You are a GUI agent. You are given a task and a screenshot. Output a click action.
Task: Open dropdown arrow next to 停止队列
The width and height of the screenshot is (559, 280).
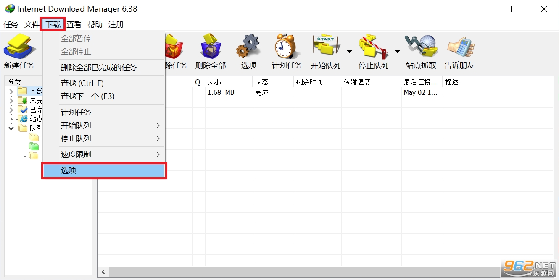click(x=397, y=52)
